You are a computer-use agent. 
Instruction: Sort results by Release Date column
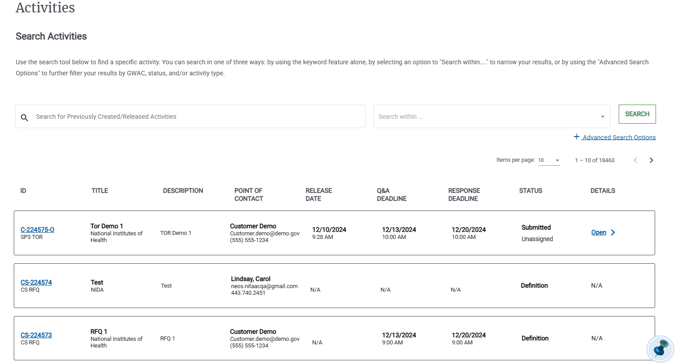[x=318, y=195]
